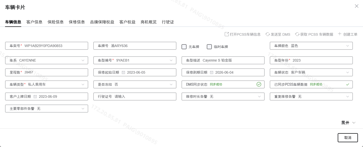363x147 pixels.
Task: Click the plus icon for 创建工单
Action: point(340,34)
